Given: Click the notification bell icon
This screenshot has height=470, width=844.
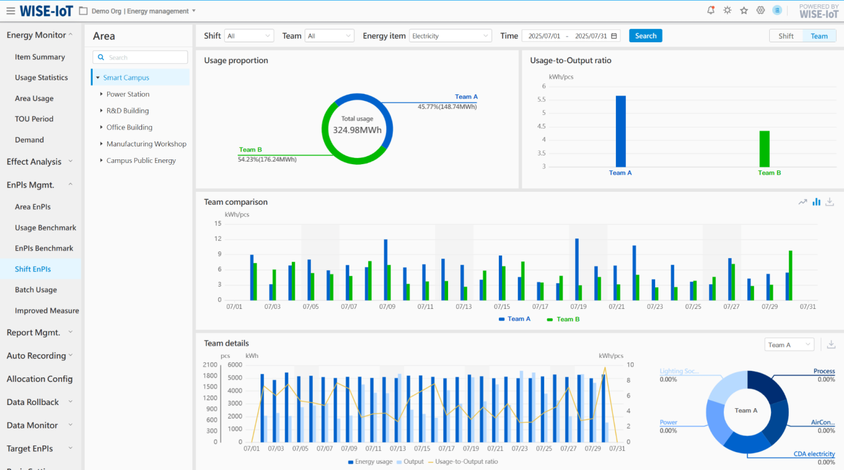Looking at the screenshot, I should [710, 10].
